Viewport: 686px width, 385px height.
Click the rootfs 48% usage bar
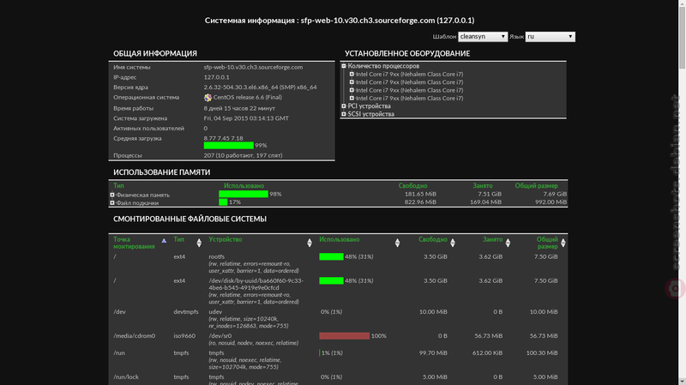[x=331, y=257]
